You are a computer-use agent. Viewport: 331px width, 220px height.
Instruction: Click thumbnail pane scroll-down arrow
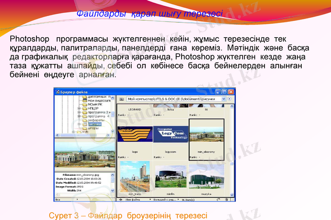coord(232,195)
